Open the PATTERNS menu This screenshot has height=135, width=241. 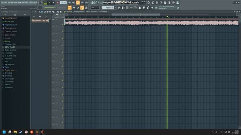[14, 3]
